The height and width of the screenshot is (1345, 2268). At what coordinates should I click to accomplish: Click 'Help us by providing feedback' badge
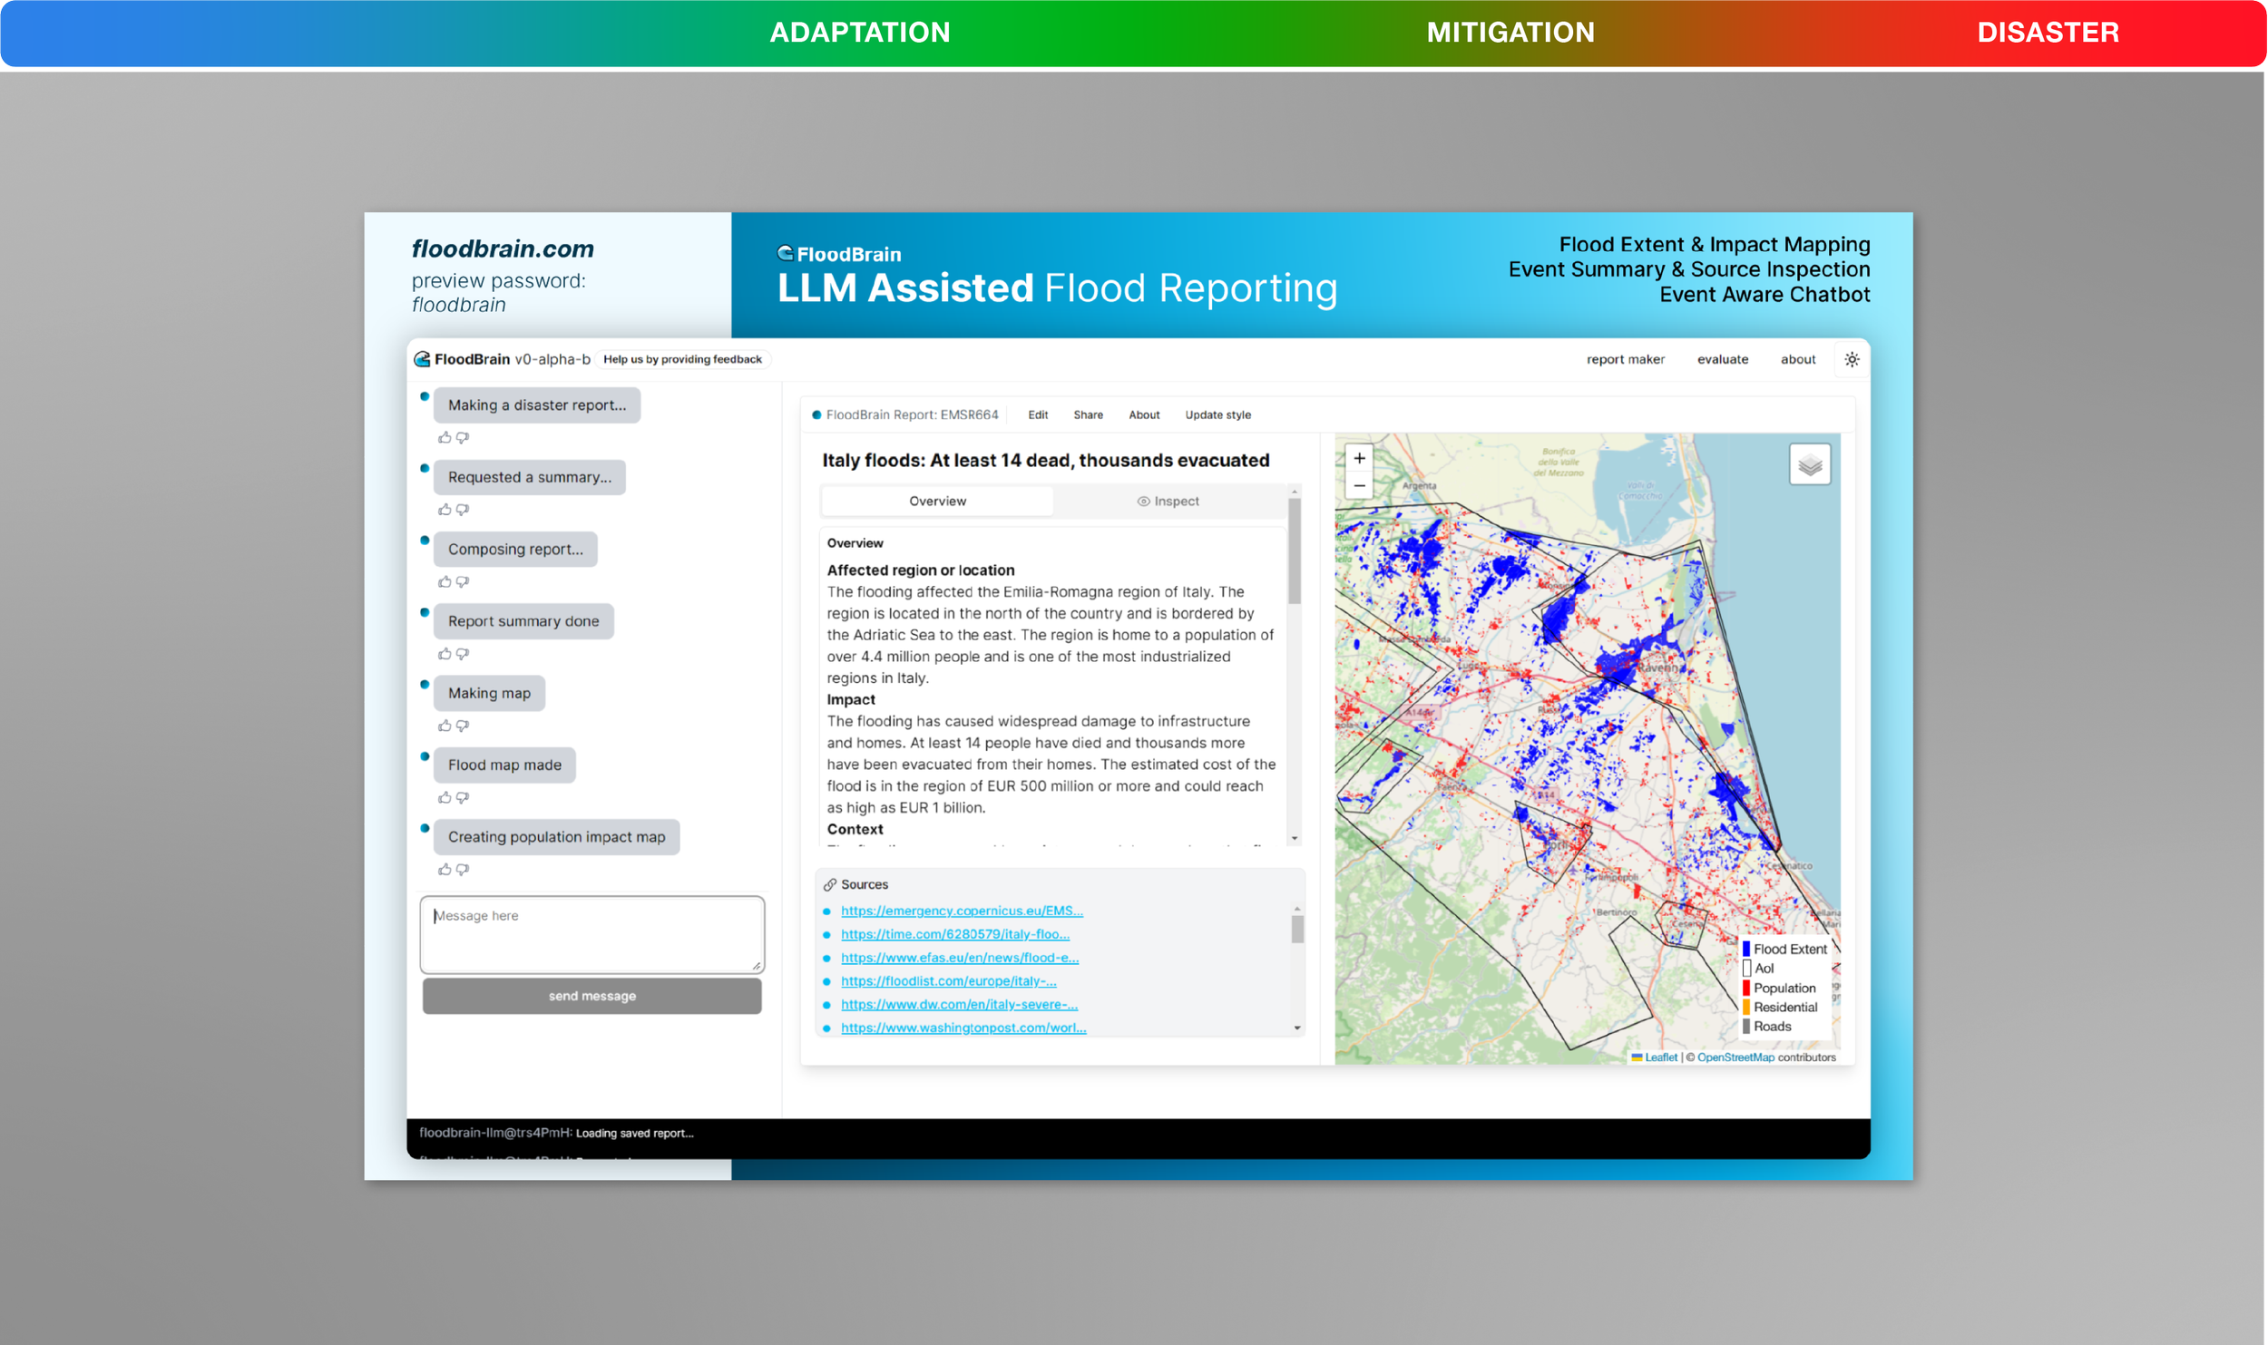pyautogui.click(x=682, y=359)
